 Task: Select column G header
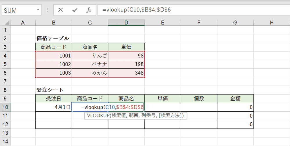click(235, 23)
